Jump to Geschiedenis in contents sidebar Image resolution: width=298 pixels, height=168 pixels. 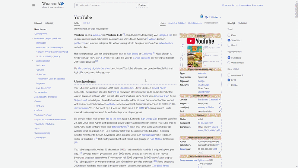pos(41,34)
